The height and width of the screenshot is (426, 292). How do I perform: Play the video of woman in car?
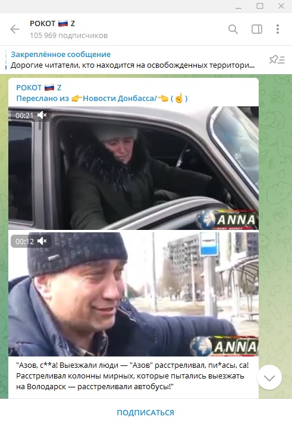coord(133,168)
